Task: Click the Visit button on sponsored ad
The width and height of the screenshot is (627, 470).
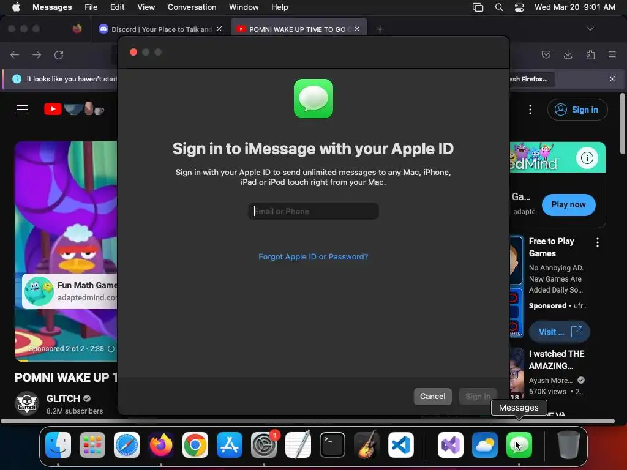Action: [560, 332]
